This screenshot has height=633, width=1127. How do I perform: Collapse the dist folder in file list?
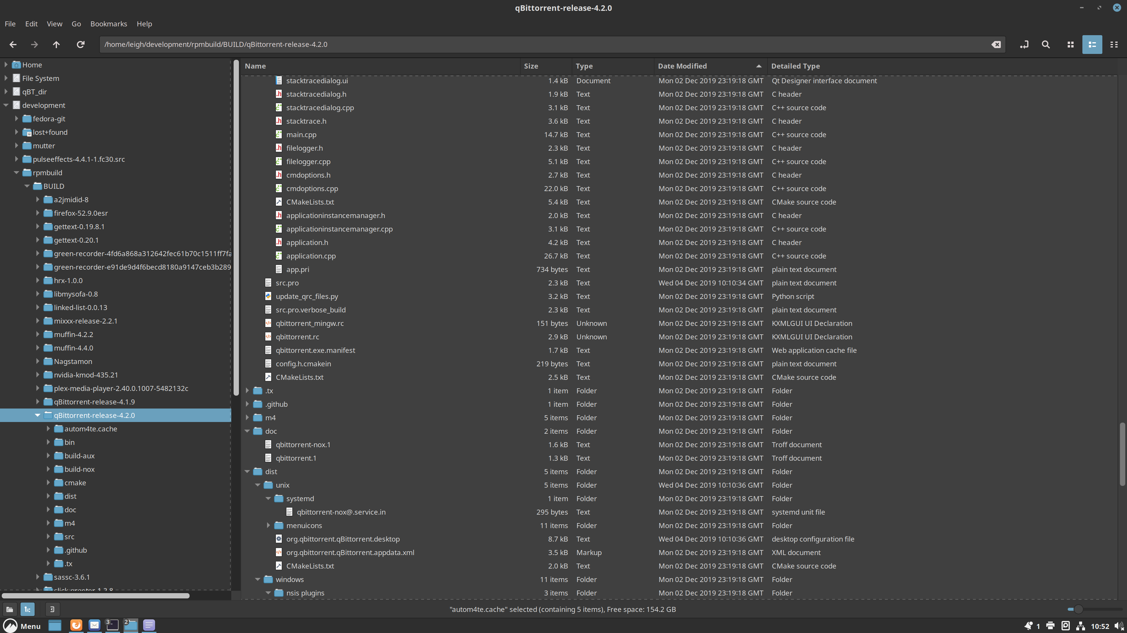click(248, 471)
